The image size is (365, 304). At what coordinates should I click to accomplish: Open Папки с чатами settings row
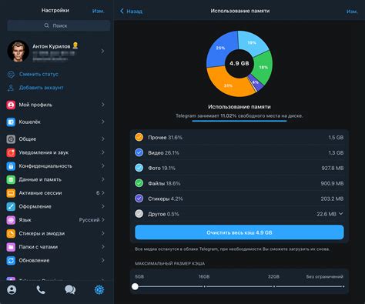(x=56, y=247)
